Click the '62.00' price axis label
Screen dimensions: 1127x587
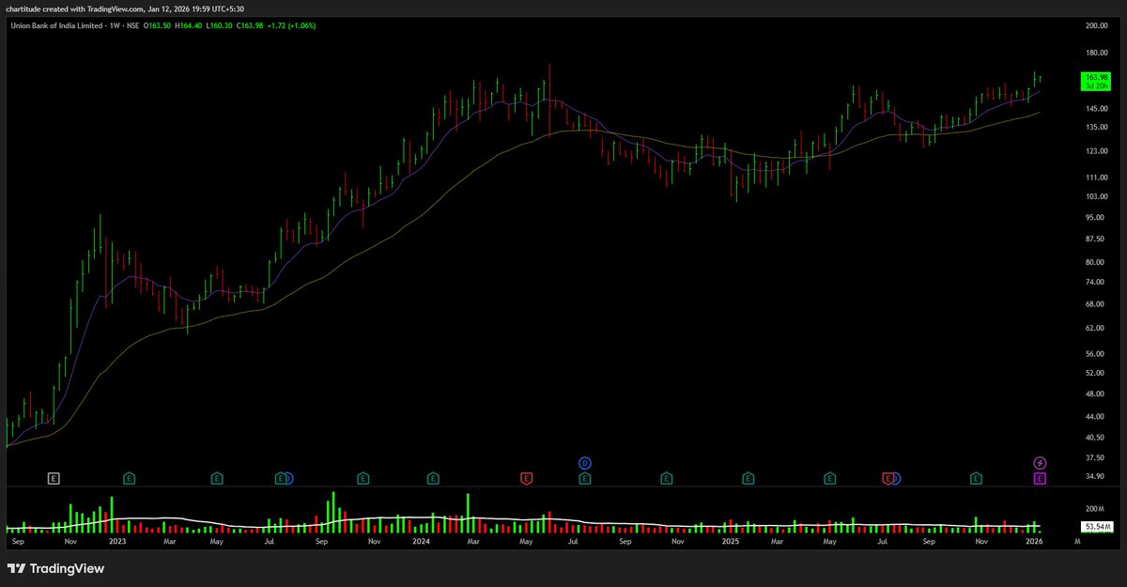(1097, 328)
